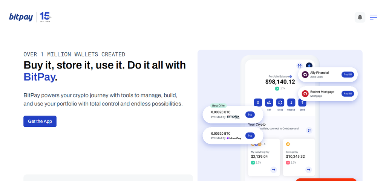Click the paragraph starting BitPay powers your crypto
The height and width of the screenshot is (181, 386).
pos(103,99)
